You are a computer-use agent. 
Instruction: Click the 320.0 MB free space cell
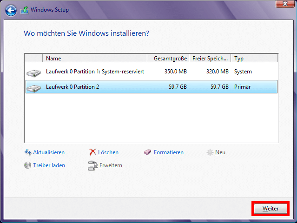[218, 72]
